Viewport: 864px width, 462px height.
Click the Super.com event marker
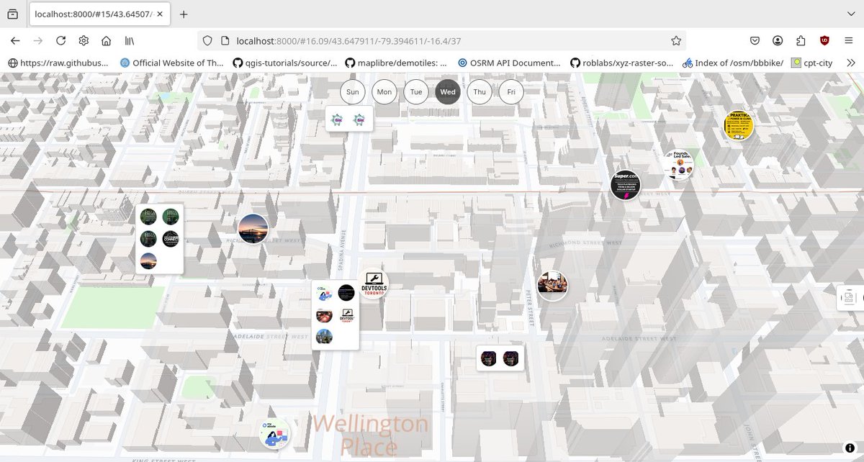click(625, 184)
